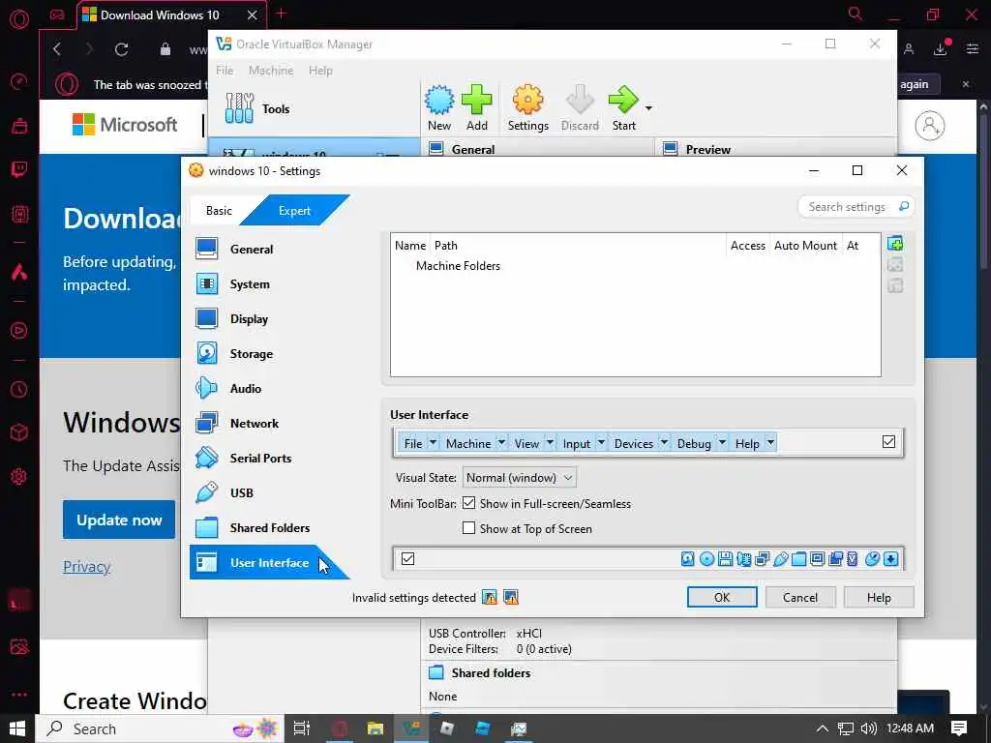Click the Auto Mount column header
The height and width of the screenshot is (743, 991).
coord(805,246)
